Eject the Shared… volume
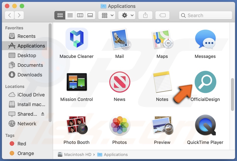This screenshot has width=237, height=161. (x=43, y=114)
